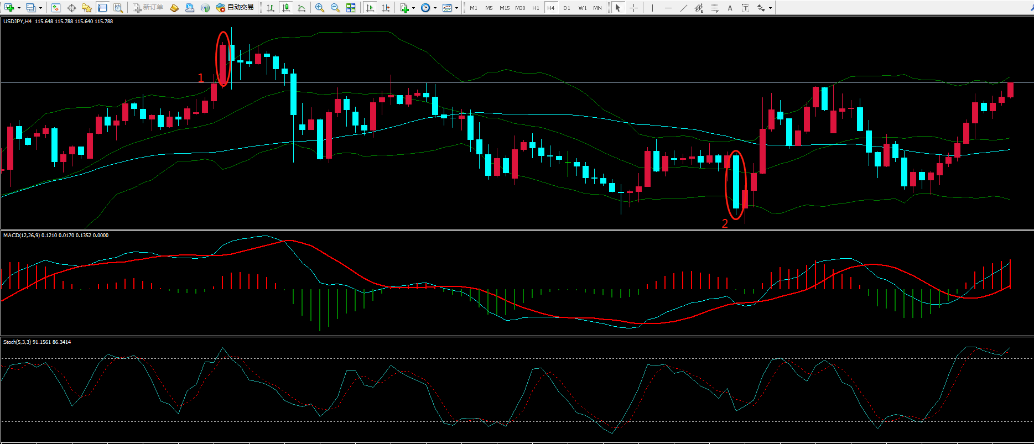Zoom out of the chart
The height and width of the screenshot is (444, 1034).
click(335, 8)
